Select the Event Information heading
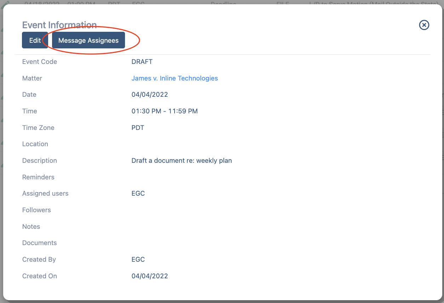 point(59,25)
